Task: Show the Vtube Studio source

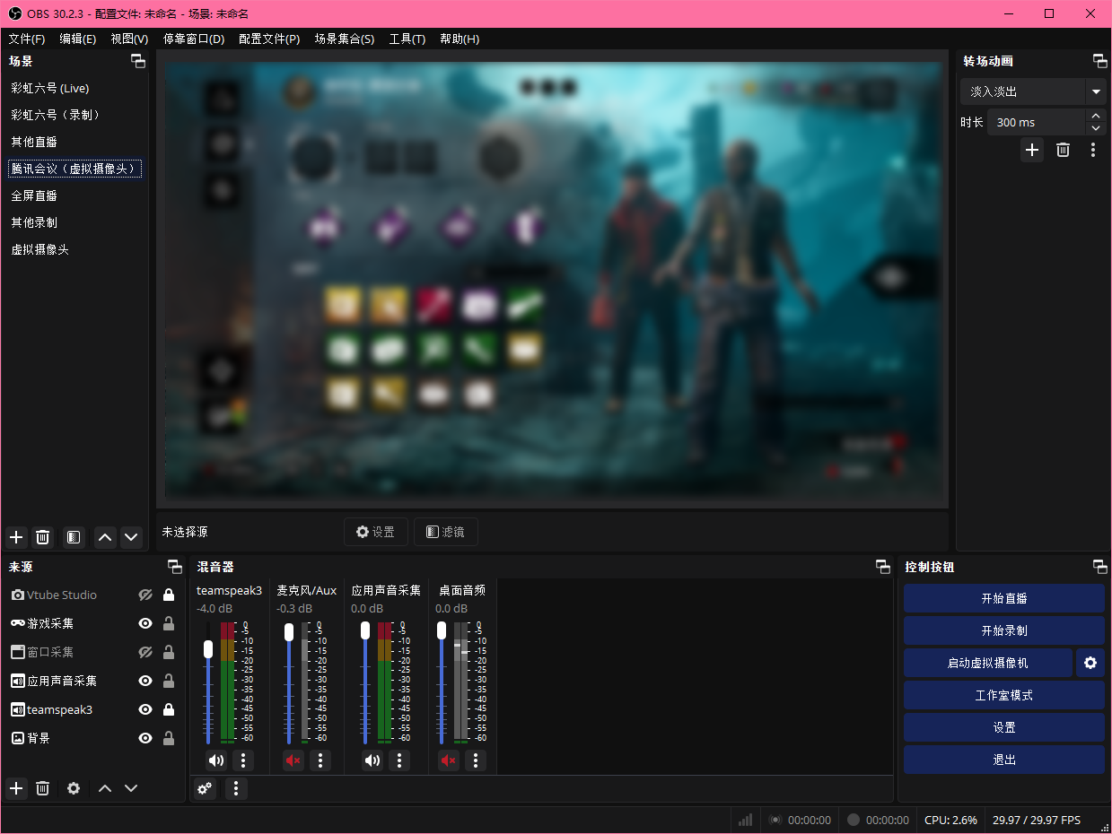Action: click(x=144, y=594)
